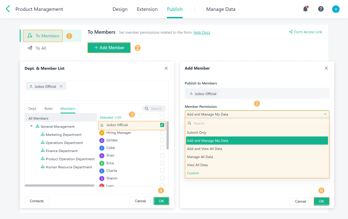348x219 pixels.
Task: Tick the checkbox next to Cobb
Action: click(162, 148)
